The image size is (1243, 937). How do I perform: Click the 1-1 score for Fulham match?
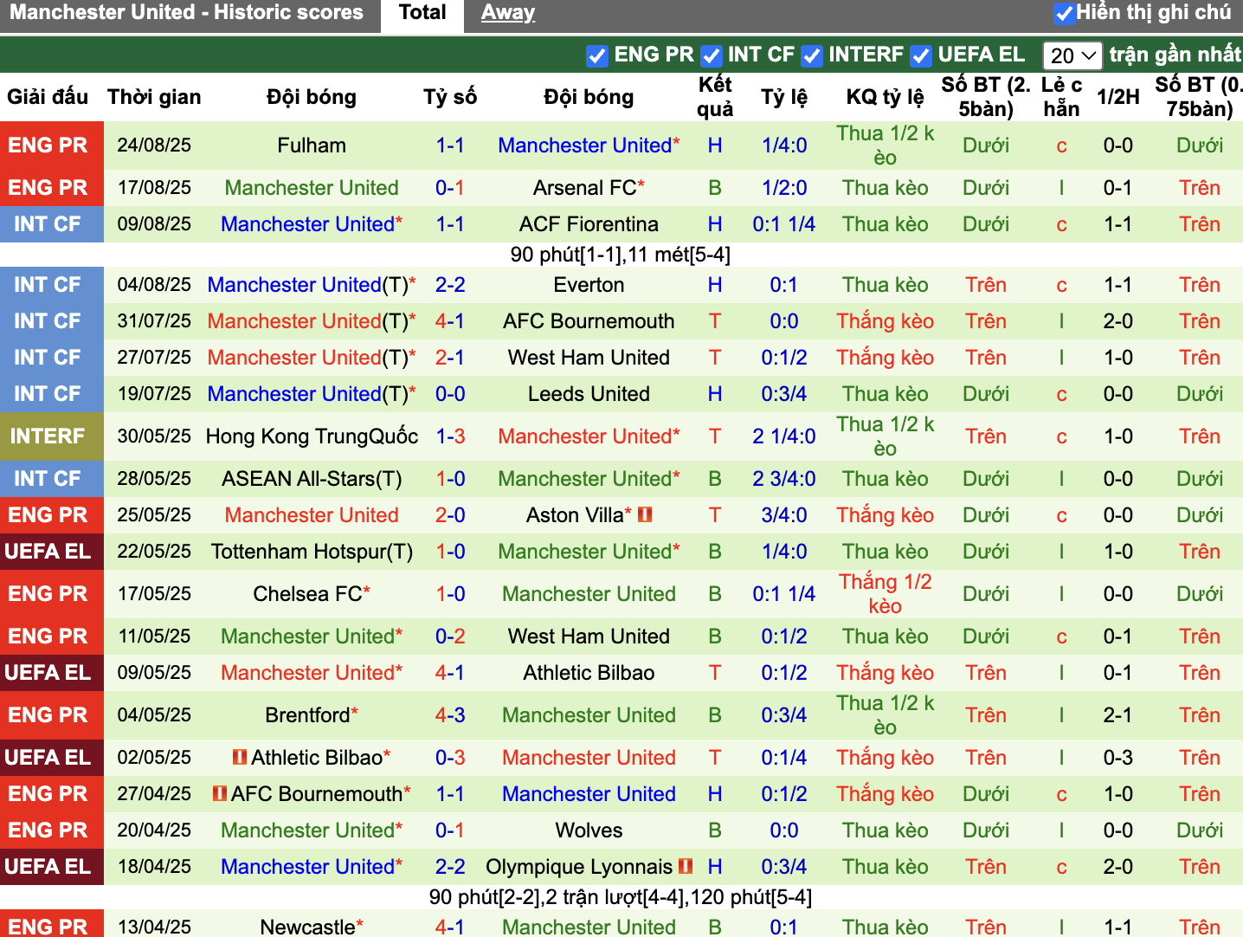[x=450, y=145]
